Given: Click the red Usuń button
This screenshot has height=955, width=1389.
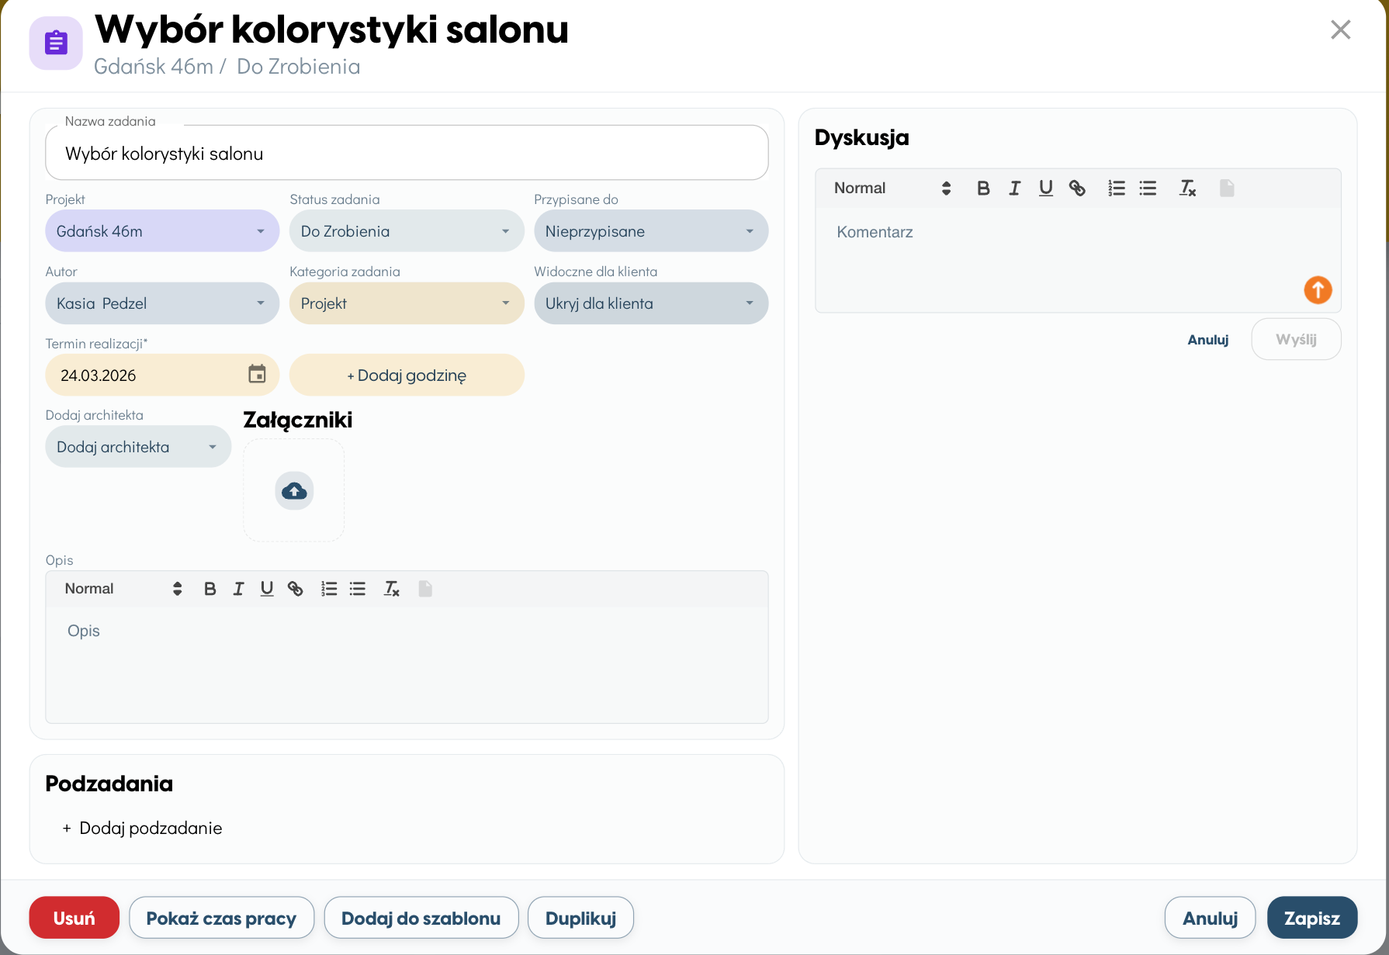Looking at the screenshot, I should tap(74, 918).
